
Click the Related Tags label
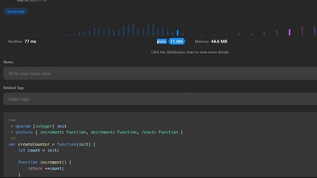13,88
